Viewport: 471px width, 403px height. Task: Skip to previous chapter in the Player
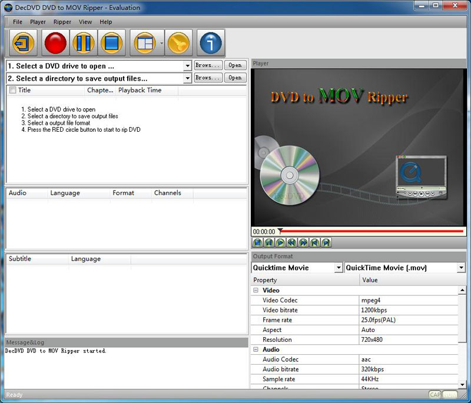click(x=314, y=242)
